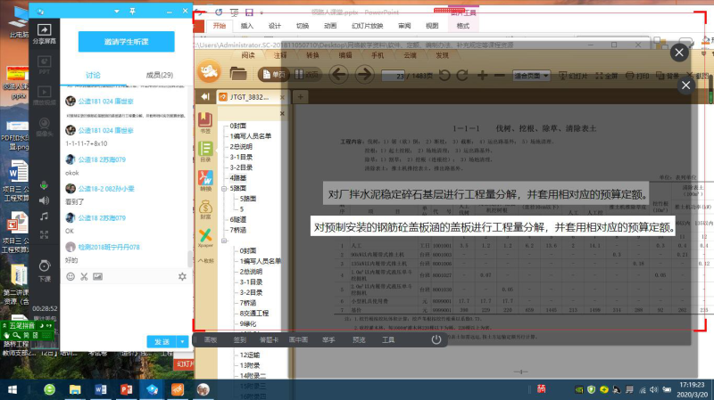Open the Word icon in Windows taskbar
714x400 pixels.
100,390
